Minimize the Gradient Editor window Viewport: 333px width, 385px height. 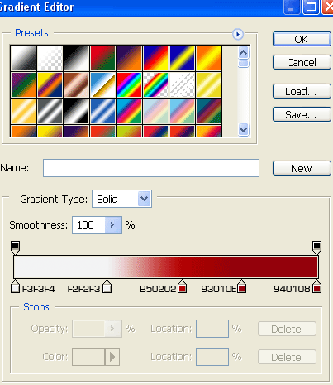292,7
